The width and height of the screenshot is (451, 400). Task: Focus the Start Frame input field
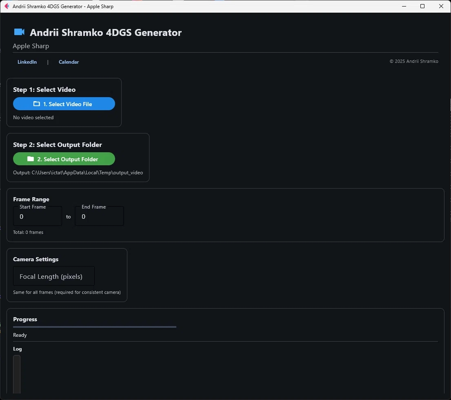[38, 216]
